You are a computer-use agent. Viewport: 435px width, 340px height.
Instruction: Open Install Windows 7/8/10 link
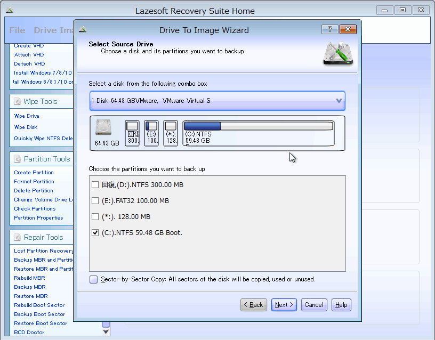click(x=43, y=73)
